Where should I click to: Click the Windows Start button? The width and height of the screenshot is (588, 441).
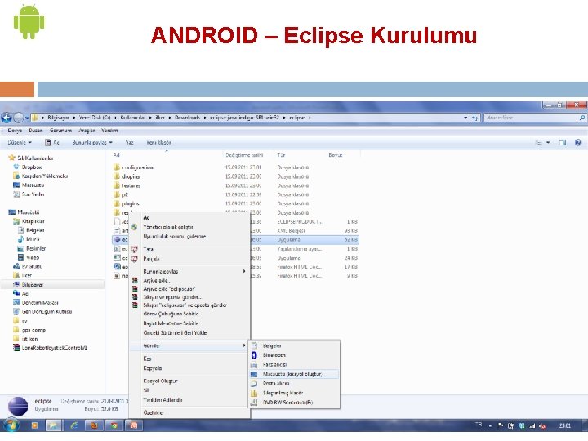(x=11, y=425)
